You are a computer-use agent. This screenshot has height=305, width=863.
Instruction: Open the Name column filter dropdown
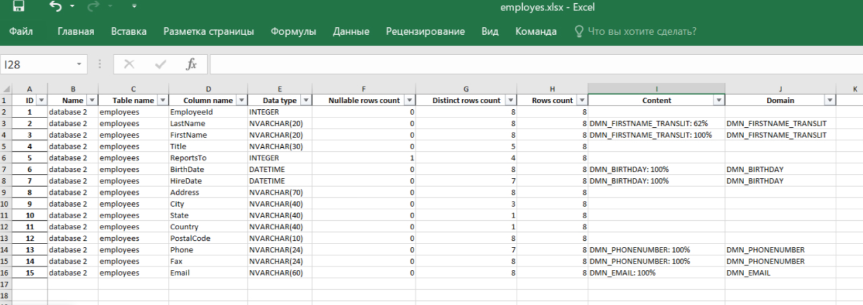coord(92,100)
